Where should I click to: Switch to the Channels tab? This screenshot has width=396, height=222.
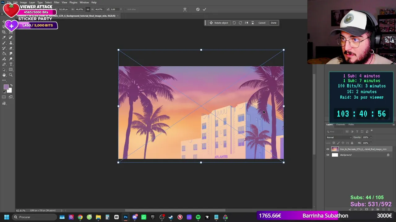[340, 125]
